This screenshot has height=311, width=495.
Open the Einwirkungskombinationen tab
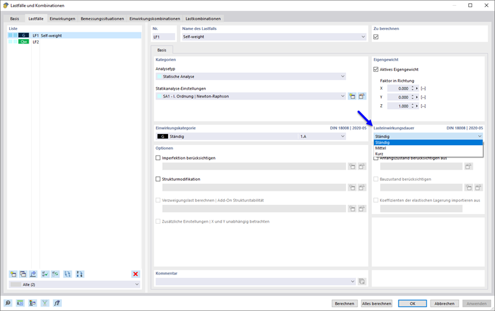(155, 19)
